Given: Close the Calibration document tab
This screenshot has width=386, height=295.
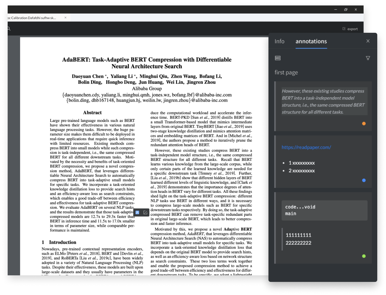Looking at the screenshot, I should click(65, 17).
